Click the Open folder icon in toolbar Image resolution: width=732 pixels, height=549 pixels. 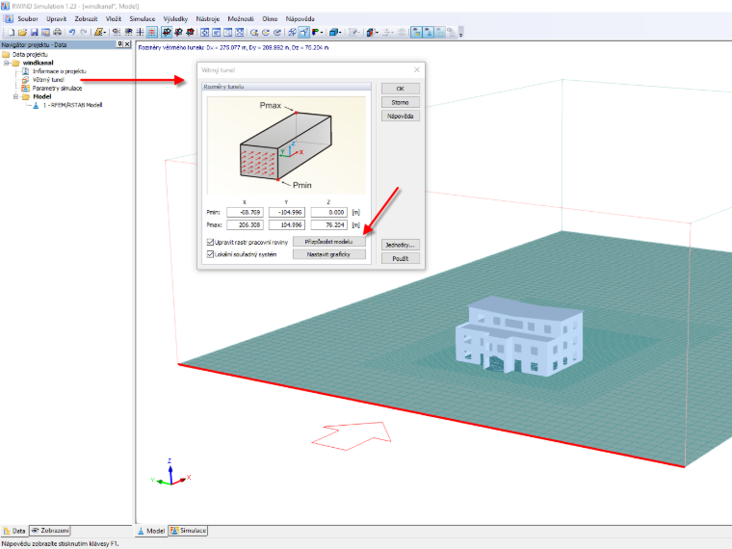click(x=22, y=32)
